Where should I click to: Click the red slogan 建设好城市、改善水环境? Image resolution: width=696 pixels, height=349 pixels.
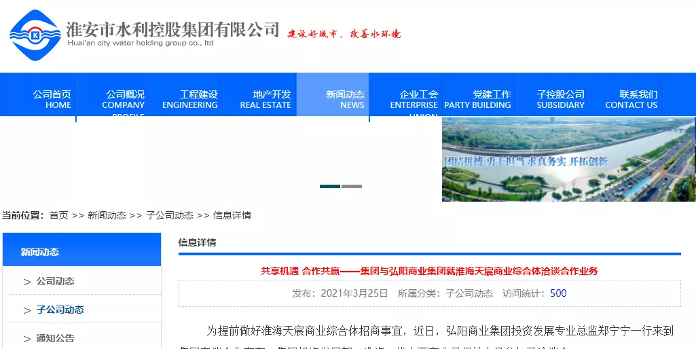(x=344, y=34)
